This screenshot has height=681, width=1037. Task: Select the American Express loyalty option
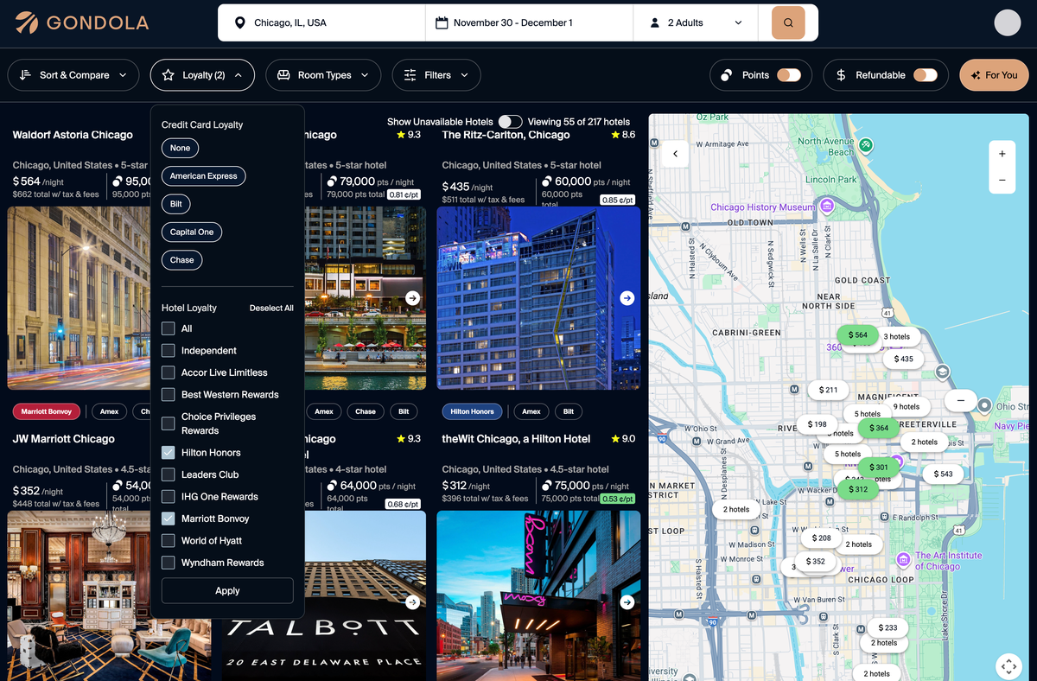pos(203,176)
